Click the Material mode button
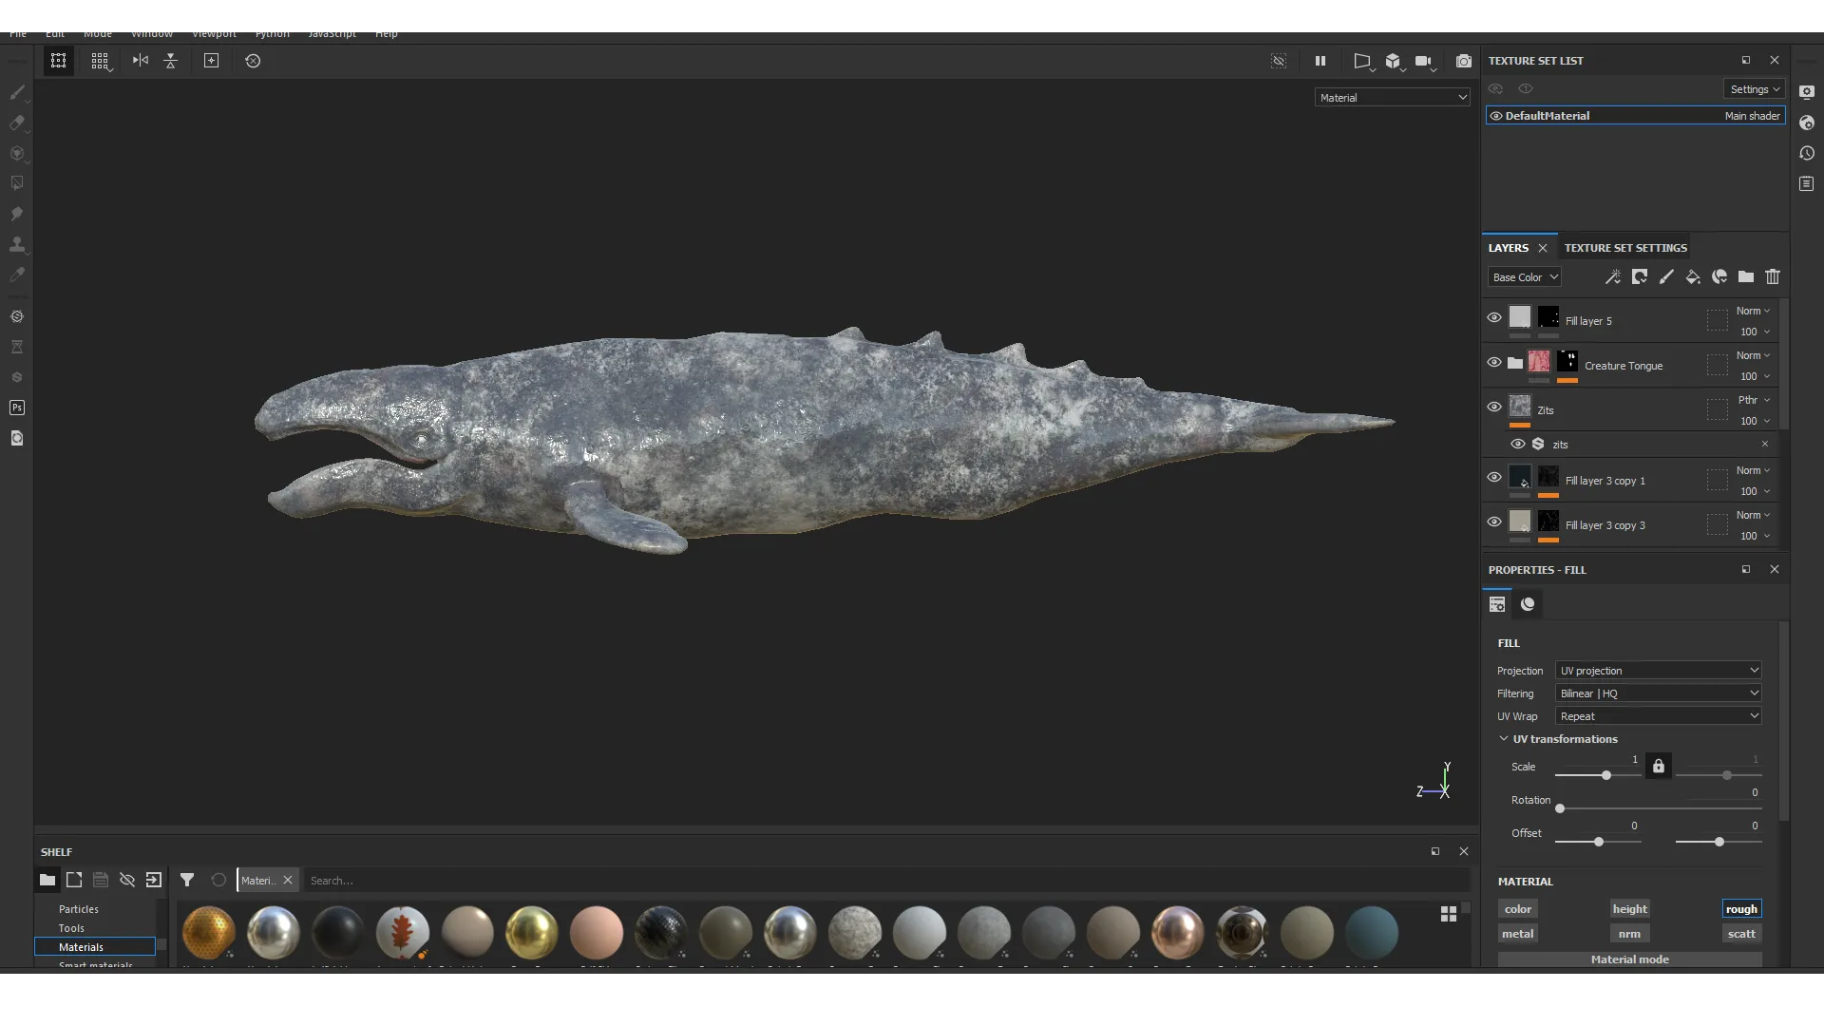 pos(1630,959)
